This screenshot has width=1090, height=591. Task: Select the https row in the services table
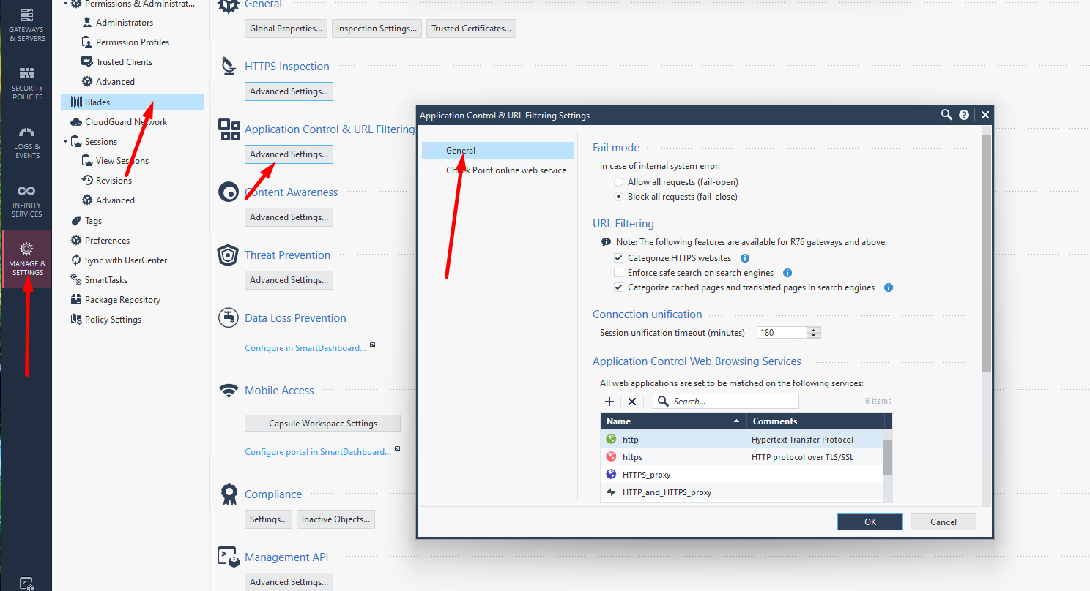[741, 457]
